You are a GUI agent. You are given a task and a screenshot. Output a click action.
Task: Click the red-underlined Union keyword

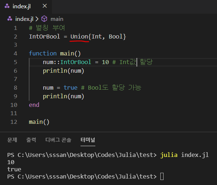click(79, 36)
